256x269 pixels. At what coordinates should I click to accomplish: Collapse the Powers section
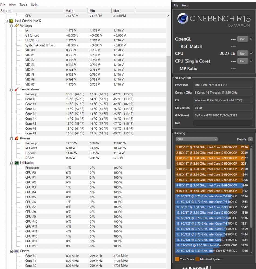[12, 139]
